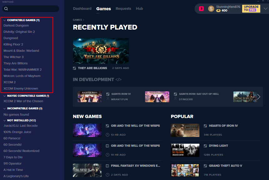Viewport: 269px width, 180px height.
Task: Click the StunningYam876 avatar icon
Action: click(x=211, y=9)
